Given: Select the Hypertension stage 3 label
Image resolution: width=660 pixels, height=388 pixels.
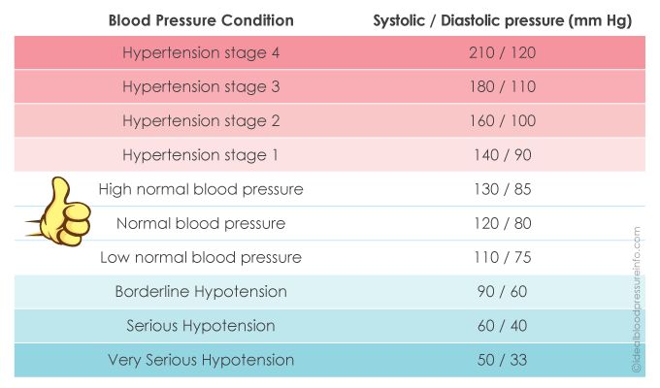Looking at the screenshot, I should tap(201, 86).
